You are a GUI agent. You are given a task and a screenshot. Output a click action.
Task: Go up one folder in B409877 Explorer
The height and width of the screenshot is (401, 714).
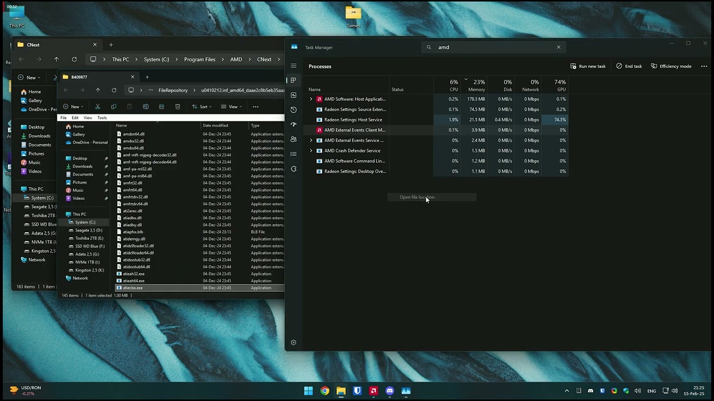(x=98, y=90)
